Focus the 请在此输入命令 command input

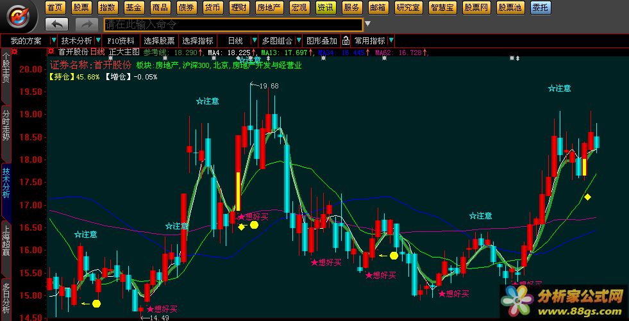click(233, 25)
